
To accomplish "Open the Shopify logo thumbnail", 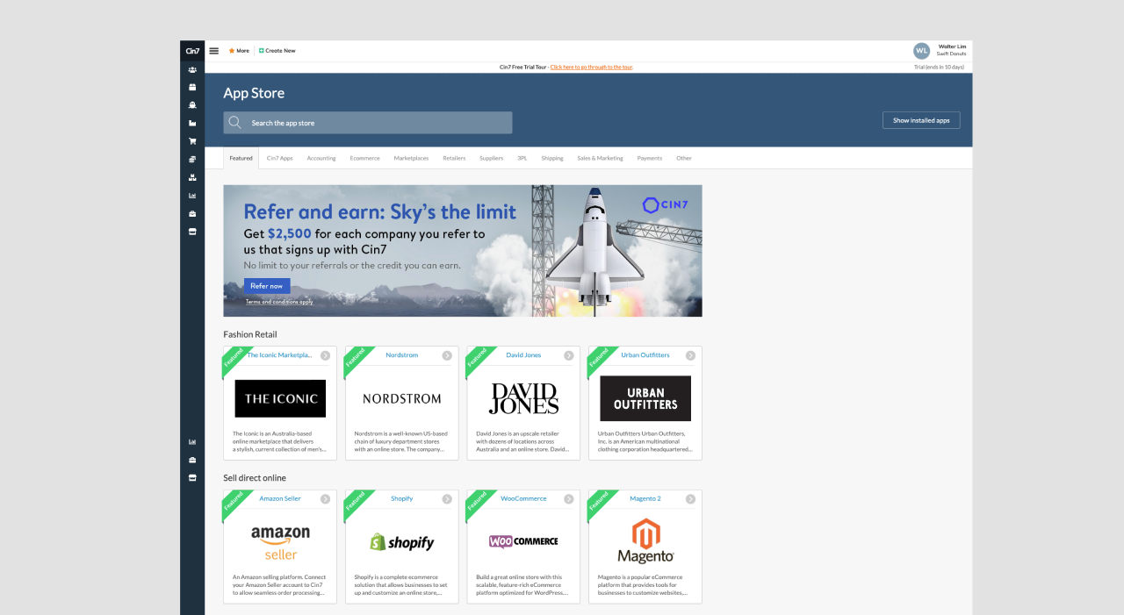I will [402, 542].
